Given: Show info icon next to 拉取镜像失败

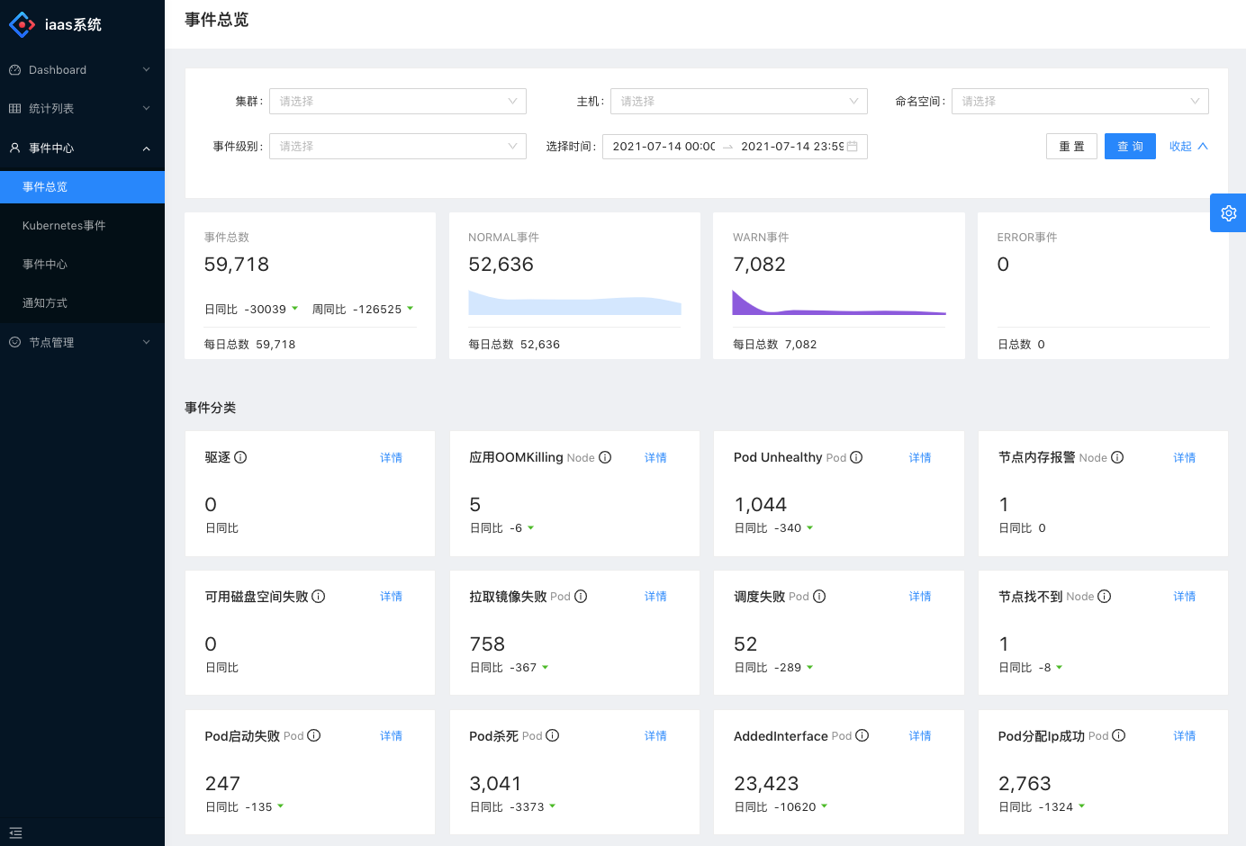Looking at the screenshot, I should (581, 596).
